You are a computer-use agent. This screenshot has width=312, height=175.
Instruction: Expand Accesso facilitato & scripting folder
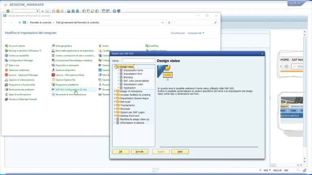pyautogui.click(x=115, y=95)
